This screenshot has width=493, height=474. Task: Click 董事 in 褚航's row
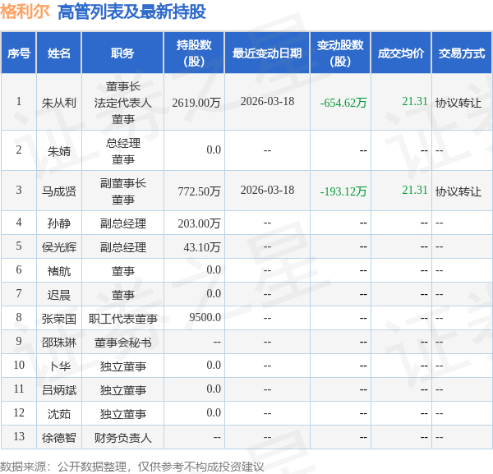pyautogui.click(x=123, y=271)
